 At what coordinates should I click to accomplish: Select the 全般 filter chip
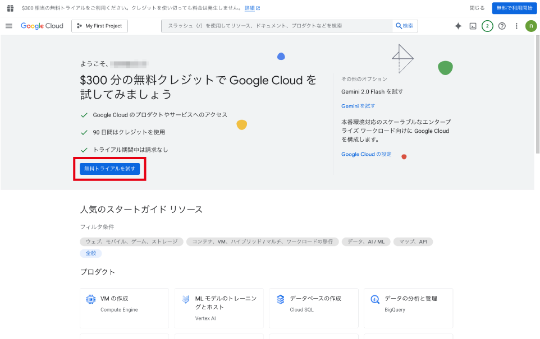tap(91, 253)
